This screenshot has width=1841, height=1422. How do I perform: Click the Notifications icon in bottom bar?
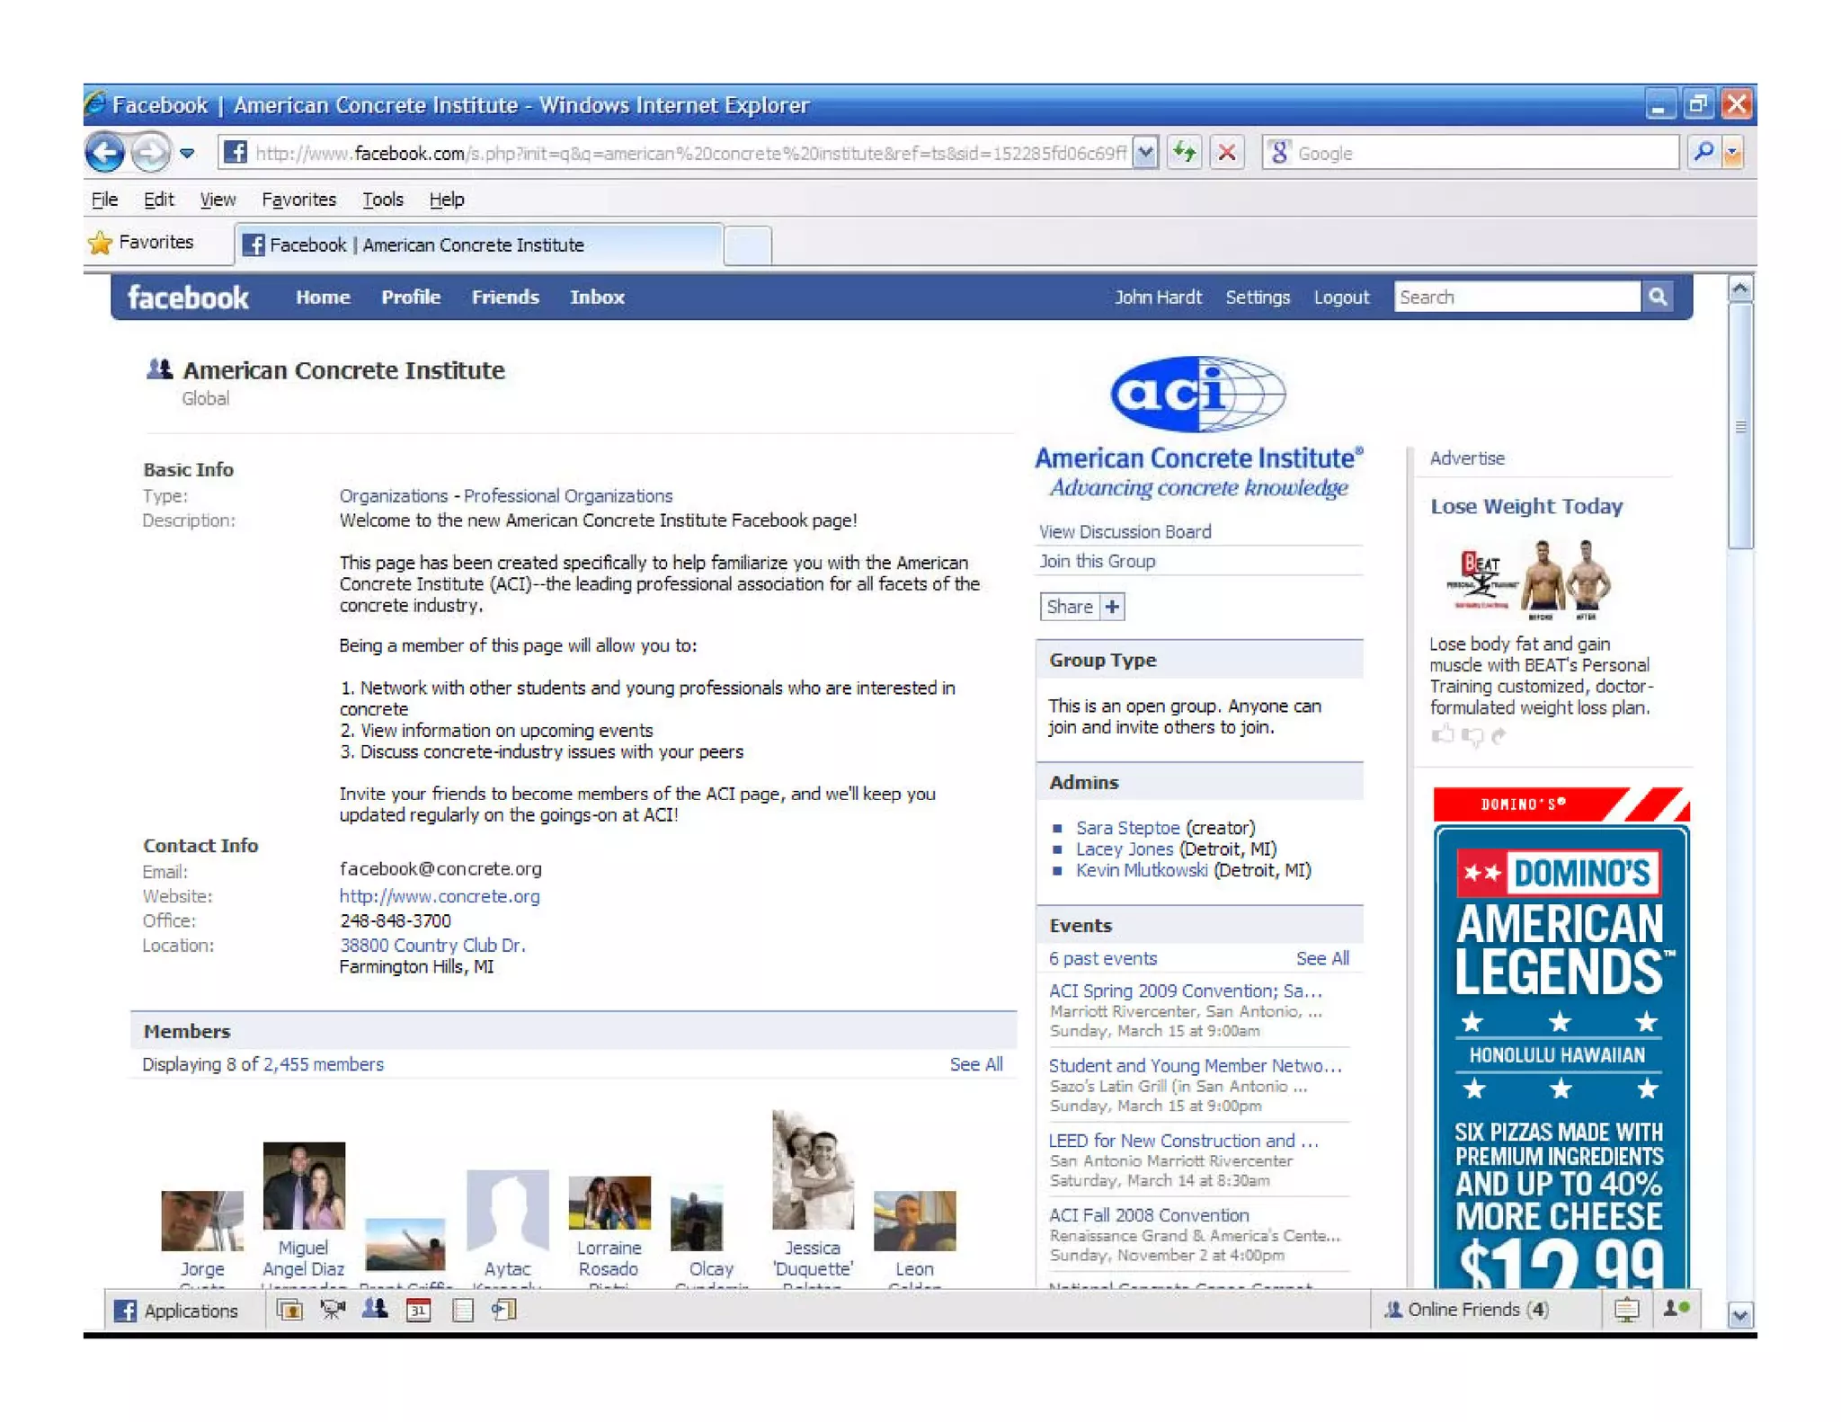click(x=1625, y=1310)
